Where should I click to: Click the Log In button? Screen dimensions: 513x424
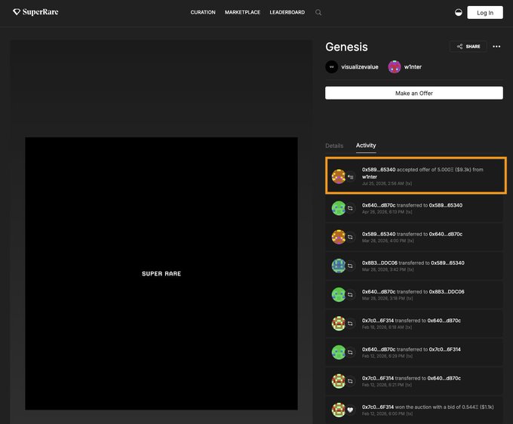pyautogui.click(x=485, y=12)
